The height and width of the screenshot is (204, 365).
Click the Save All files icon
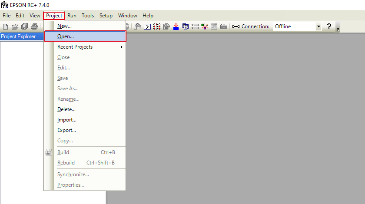pos(25,26)
